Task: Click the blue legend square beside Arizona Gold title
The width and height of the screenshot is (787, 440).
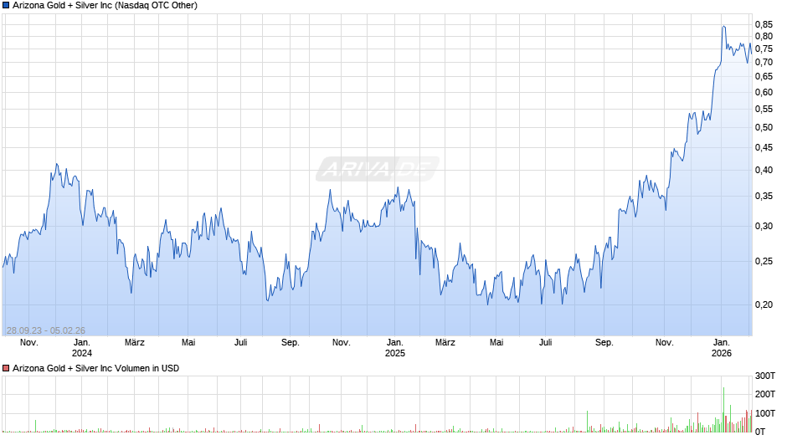Action: click(6, 6)
